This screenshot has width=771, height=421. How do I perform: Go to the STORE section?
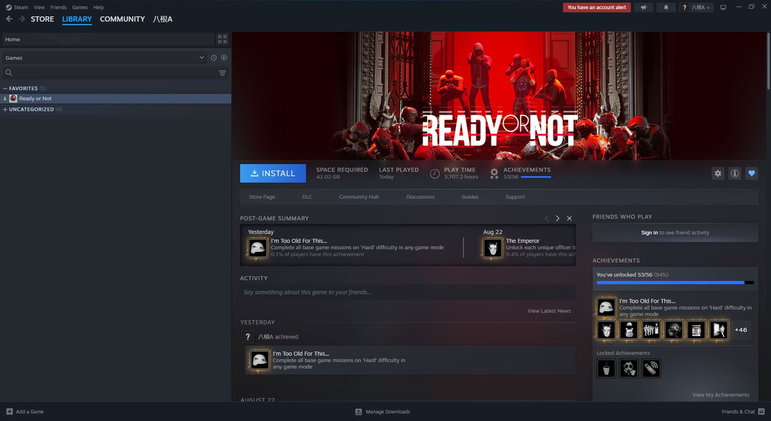click(x=42, y=19)
